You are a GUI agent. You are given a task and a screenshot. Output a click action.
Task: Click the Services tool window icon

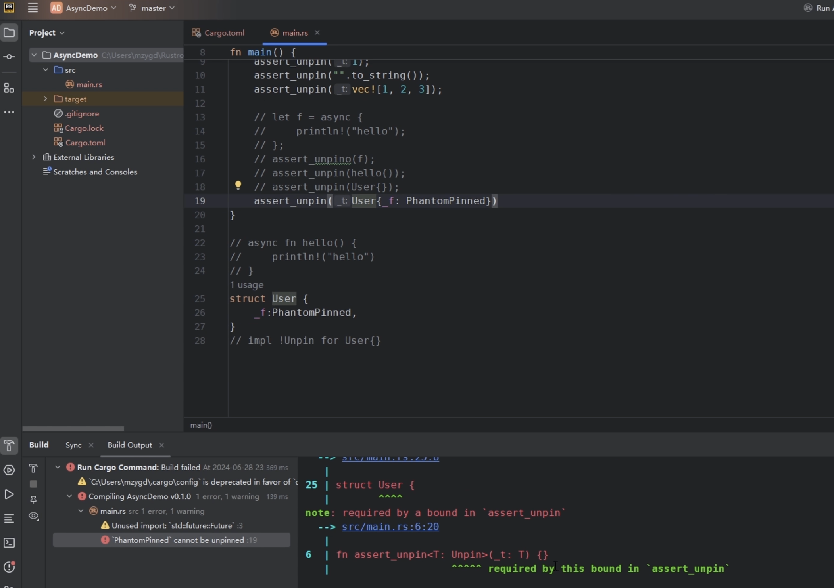pos(9,470)
